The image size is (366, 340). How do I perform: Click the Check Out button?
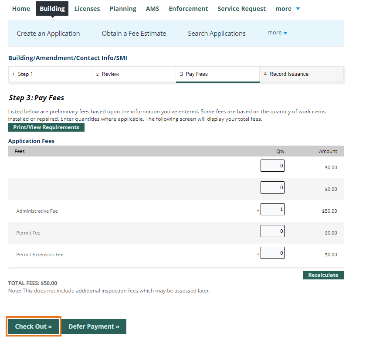tap(34, 326)
